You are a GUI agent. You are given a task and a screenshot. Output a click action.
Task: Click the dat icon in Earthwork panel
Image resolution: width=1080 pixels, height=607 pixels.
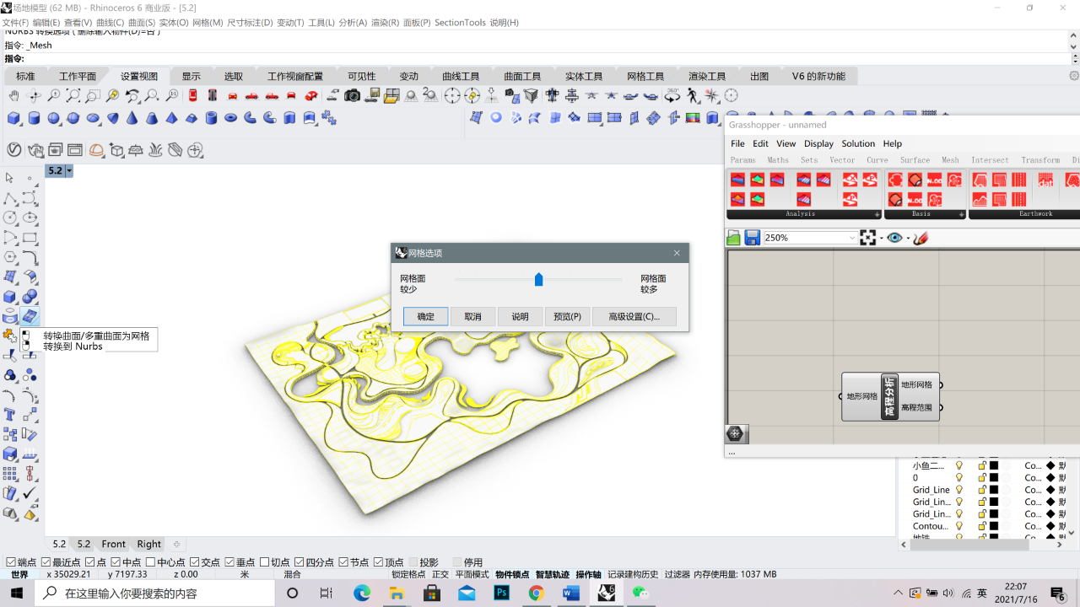[1045, 180]
